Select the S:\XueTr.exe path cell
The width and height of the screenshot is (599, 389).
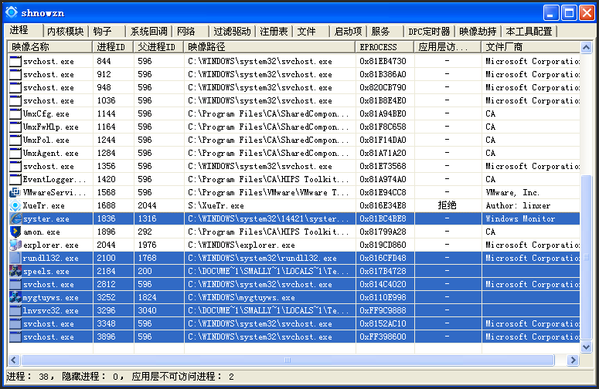pos(270,205)
